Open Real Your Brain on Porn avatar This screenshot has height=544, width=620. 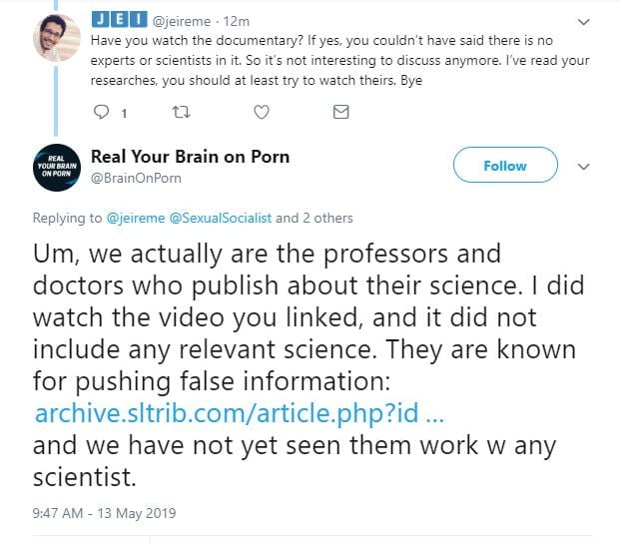(x=56, y=167)
